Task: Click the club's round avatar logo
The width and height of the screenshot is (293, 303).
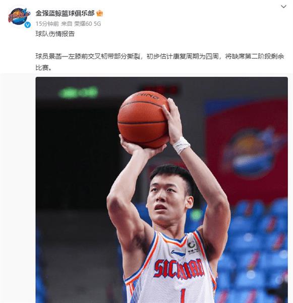Action: (19, 16)
